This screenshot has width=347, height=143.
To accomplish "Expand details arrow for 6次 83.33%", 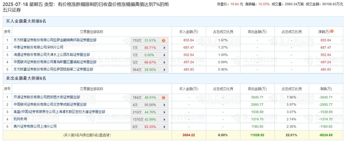I will (164, 127).
